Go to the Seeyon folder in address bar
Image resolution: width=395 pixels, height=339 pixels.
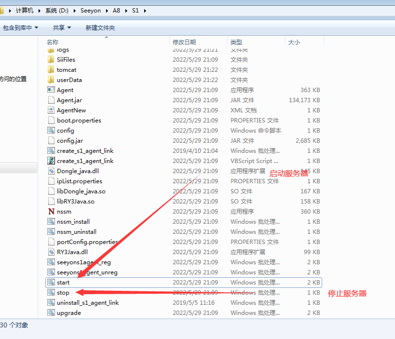[91, 11]
